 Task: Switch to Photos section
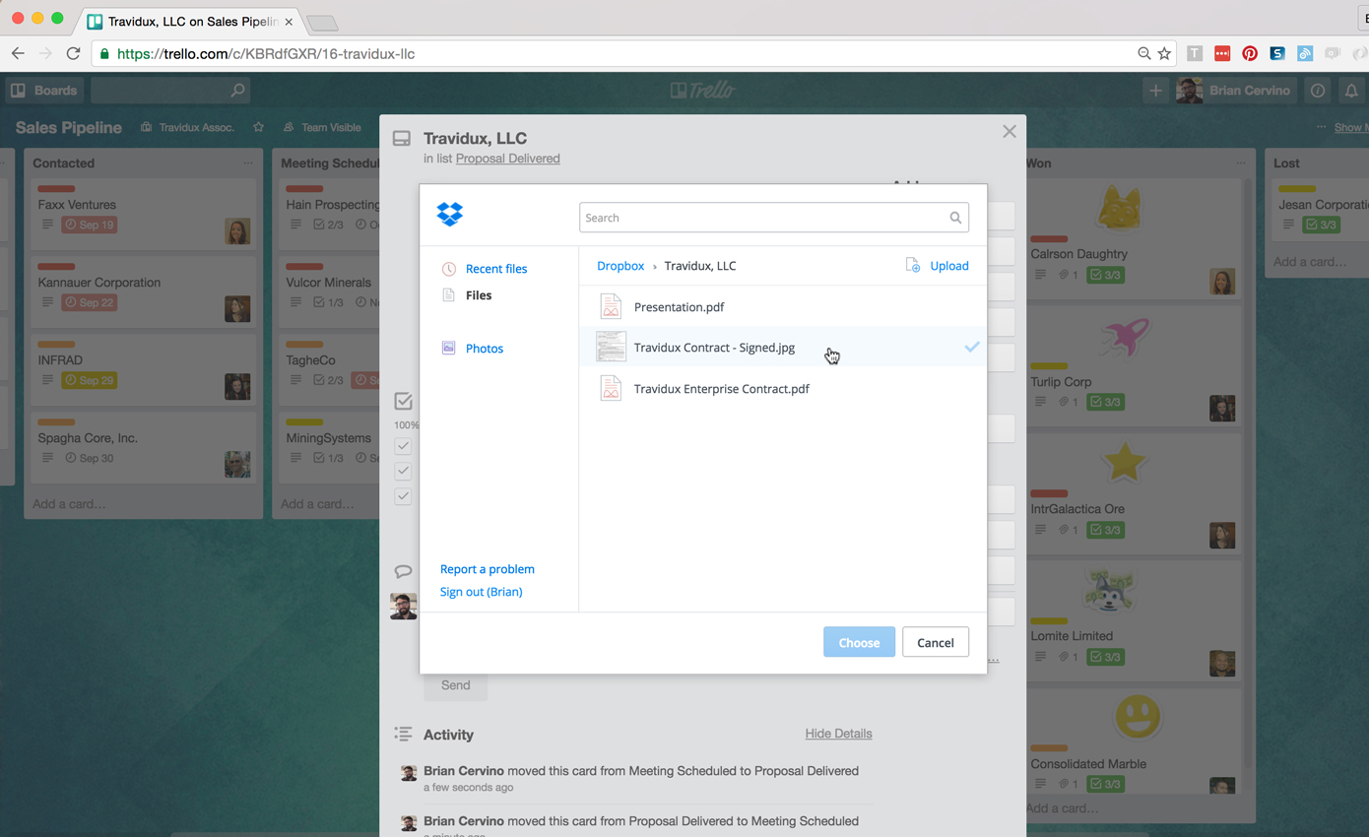(x=484, y=349)
